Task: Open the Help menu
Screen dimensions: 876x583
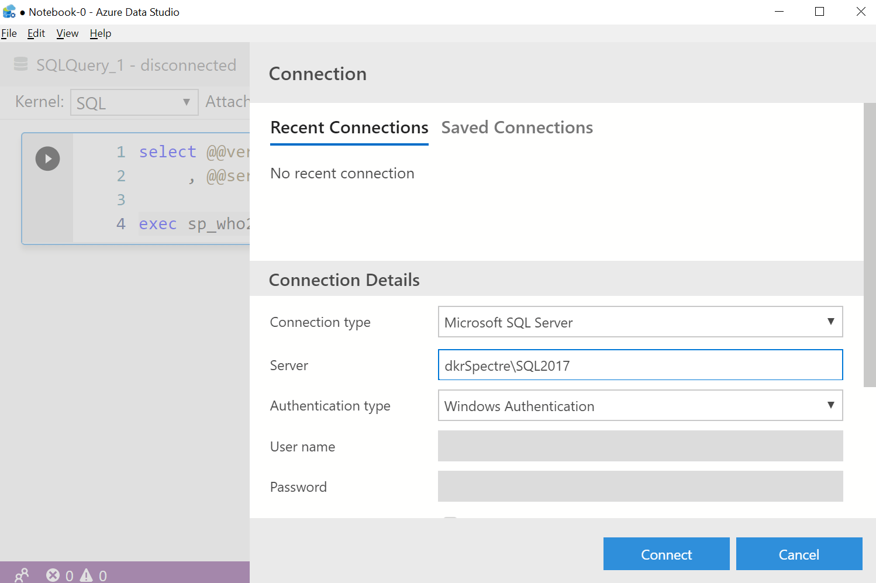Action: [101, 33]
